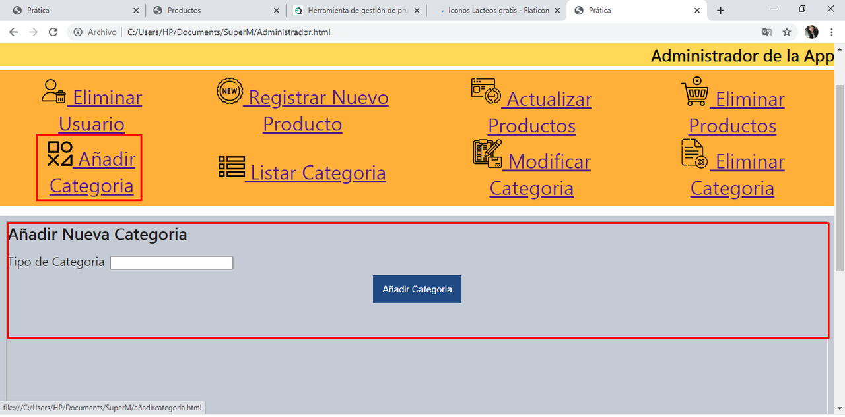This screenshot has width=845, height=417.
Task: Close the Iconos Lacteos gratis tab
Action: pos(557,11)
